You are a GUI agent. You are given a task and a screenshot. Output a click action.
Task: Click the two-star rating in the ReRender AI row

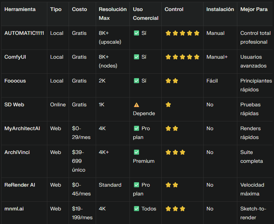172,185
